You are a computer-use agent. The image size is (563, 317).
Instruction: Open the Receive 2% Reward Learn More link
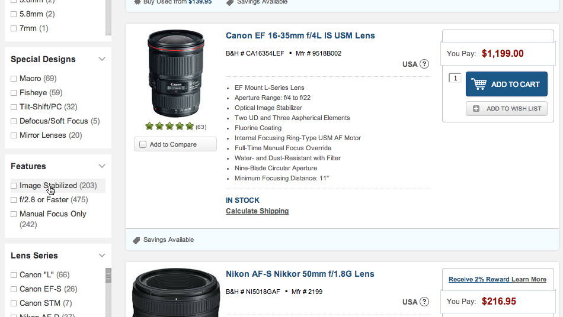click(497, 279)
